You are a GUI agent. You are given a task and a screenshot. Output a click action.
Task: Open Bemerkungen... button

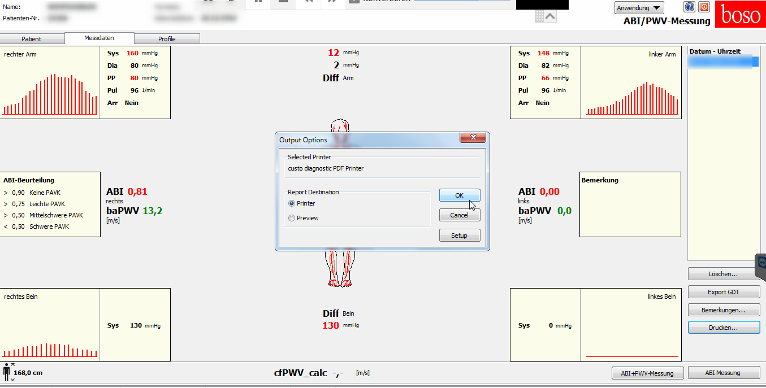tap(723, 310)
